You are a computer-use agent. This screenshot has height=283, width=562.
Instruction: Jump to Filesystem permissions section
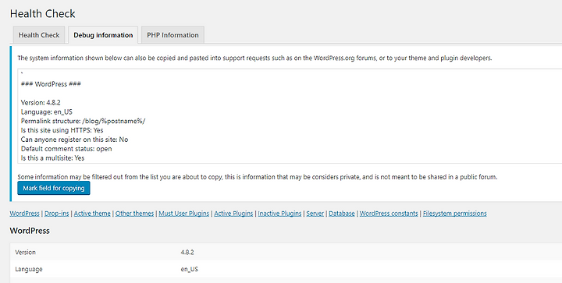point(455,214)
